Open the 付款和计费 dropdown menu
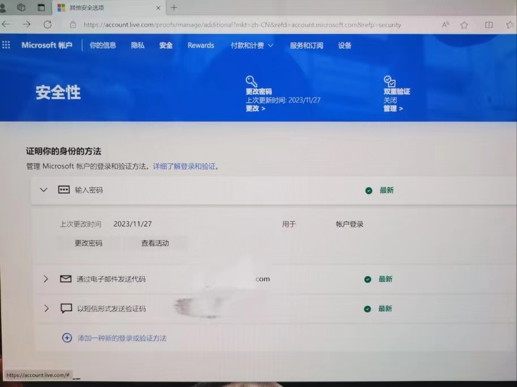517x387 pixels. pyautogui.click(x=252, y=45)
